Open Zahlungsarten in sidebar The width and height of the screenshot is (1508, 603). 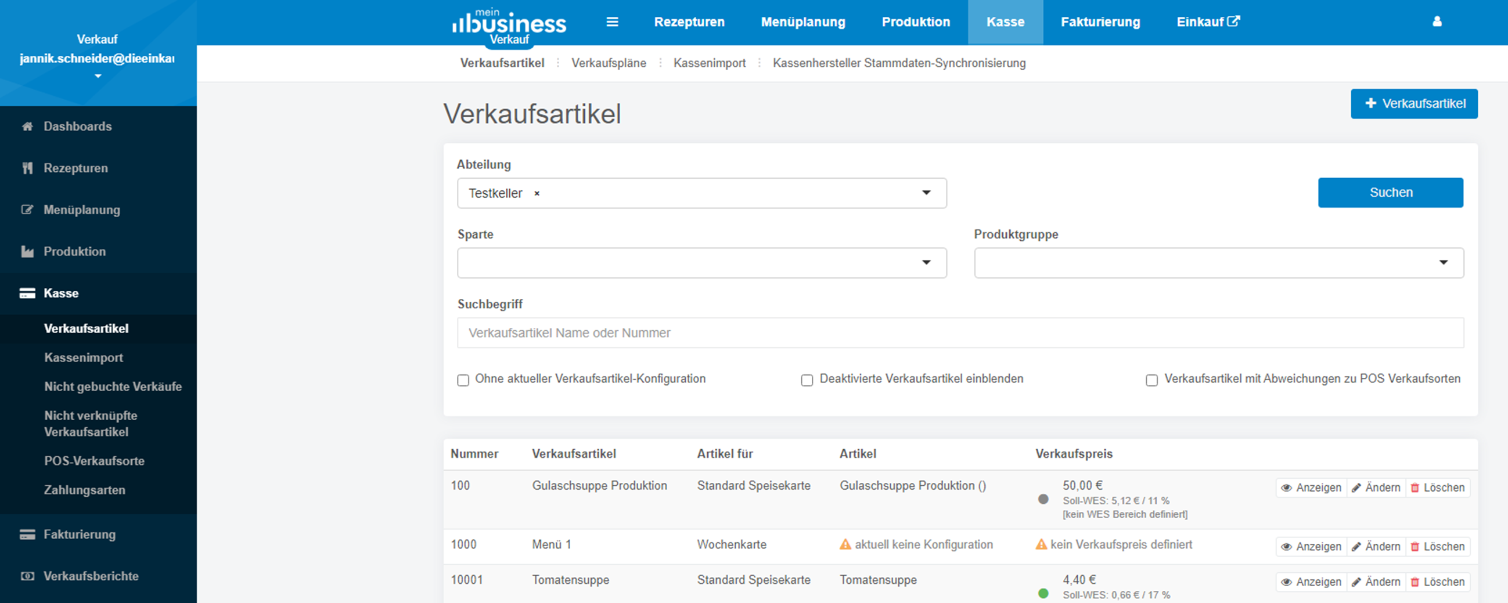pyautogui.click(x=85, y=490)
